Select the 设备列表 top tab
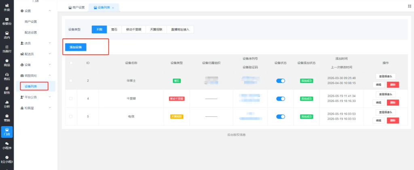 pyautogui.click(x=104, y=8)
